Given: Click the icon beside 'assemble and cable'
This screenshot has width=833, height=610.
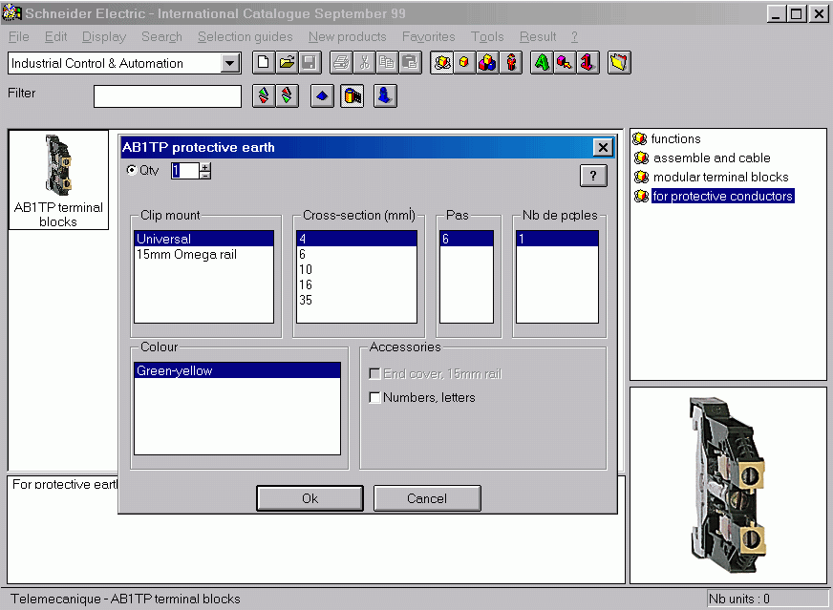Looking at the screenshot, I should pyautogui.click(x=641, y=158).
